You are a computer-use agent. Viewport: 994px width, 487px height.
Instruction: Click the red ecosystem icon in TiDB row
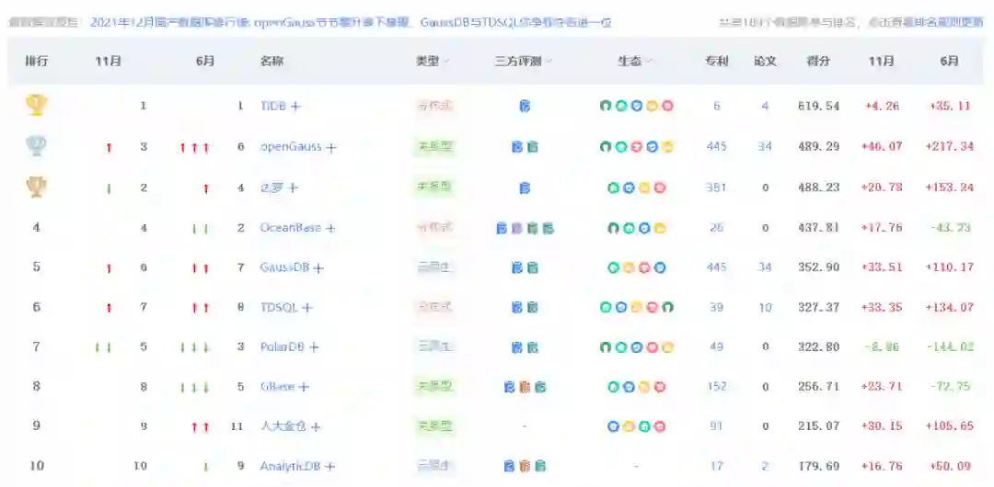point(667,107)
